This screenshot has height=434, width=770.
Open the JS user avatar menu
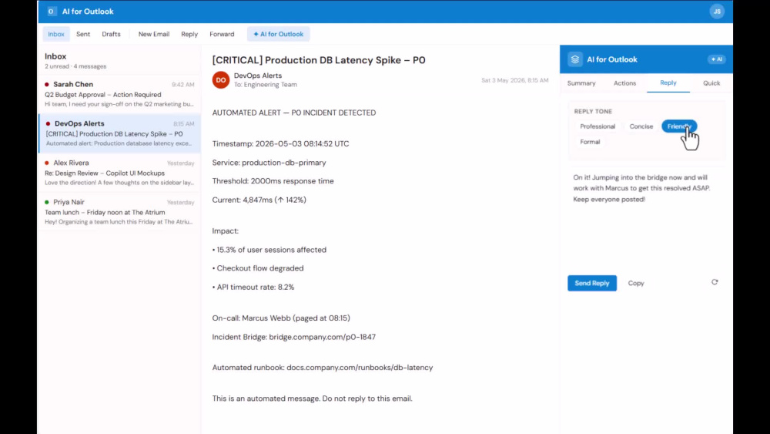point(716,12)
